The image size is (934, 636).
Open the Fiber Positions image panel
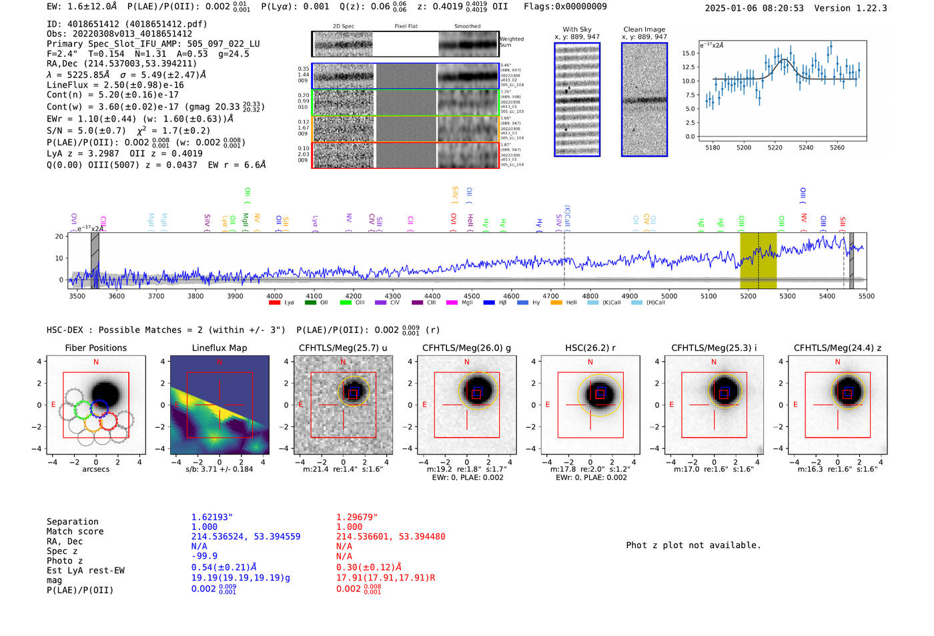click(x=96, y=404)
